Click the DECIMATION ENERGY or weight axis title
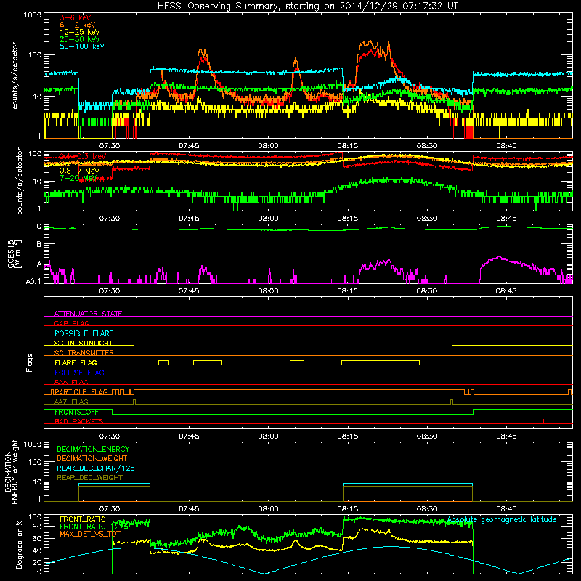 click(11, 471)
